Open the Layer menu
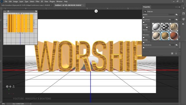This screenshot has height=105, width=186. tap(21, 1)
